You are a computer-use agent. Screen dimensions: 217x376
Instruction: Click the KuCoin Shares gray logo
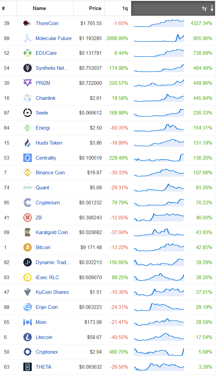[27, 292]
